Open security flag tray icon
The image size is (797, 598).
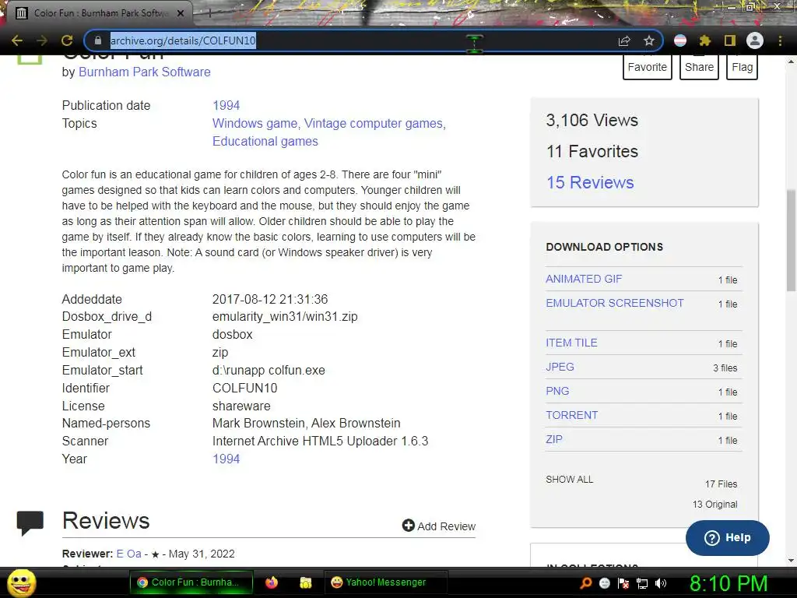click(x=623, y=583)
